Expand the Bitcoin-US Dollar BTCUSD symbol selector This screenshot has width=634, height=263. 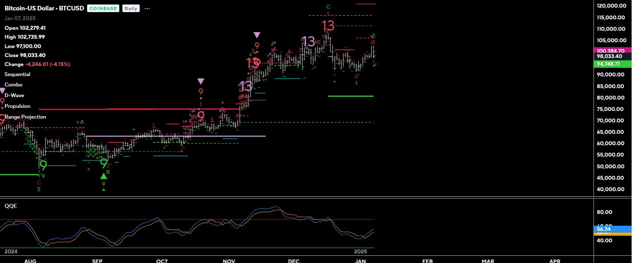[x=44, y=8]
